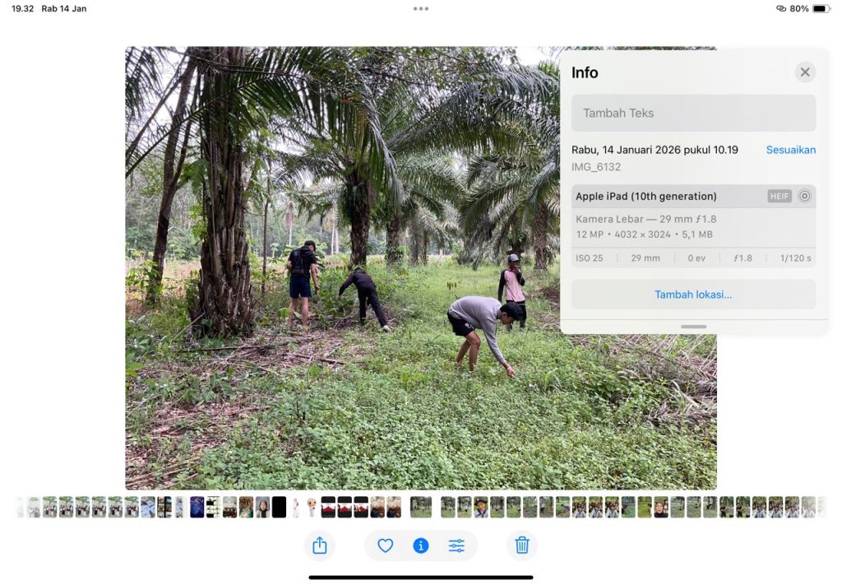This screenshot has height=585, width=842.
Task: Tap the HEIF format badge
Action: pos(779,197)
